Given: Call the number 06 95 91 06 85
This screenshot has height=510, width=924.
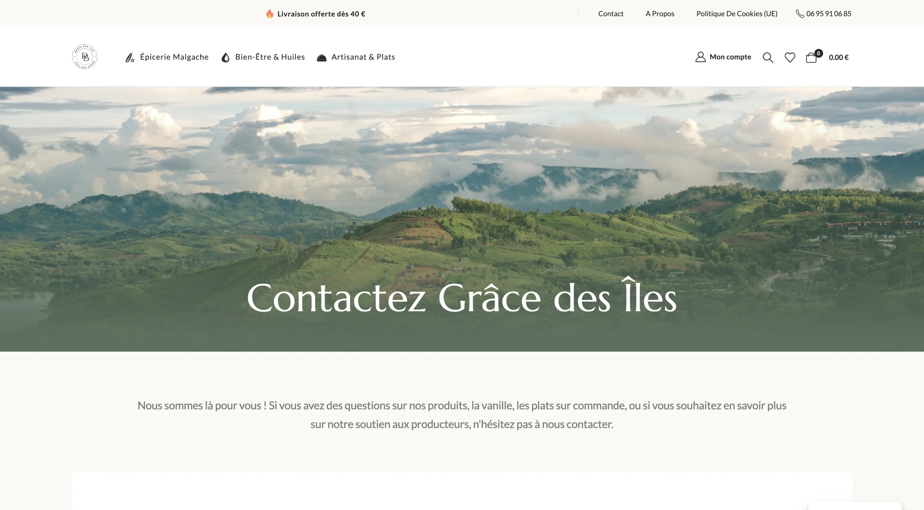Looking at the screenshot, I should [x=829, y=14].
